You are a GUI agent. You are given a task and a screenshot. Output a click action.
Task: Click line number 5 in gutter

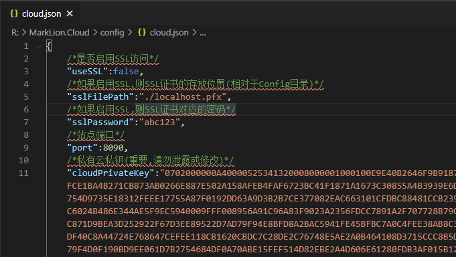point(26,97)
